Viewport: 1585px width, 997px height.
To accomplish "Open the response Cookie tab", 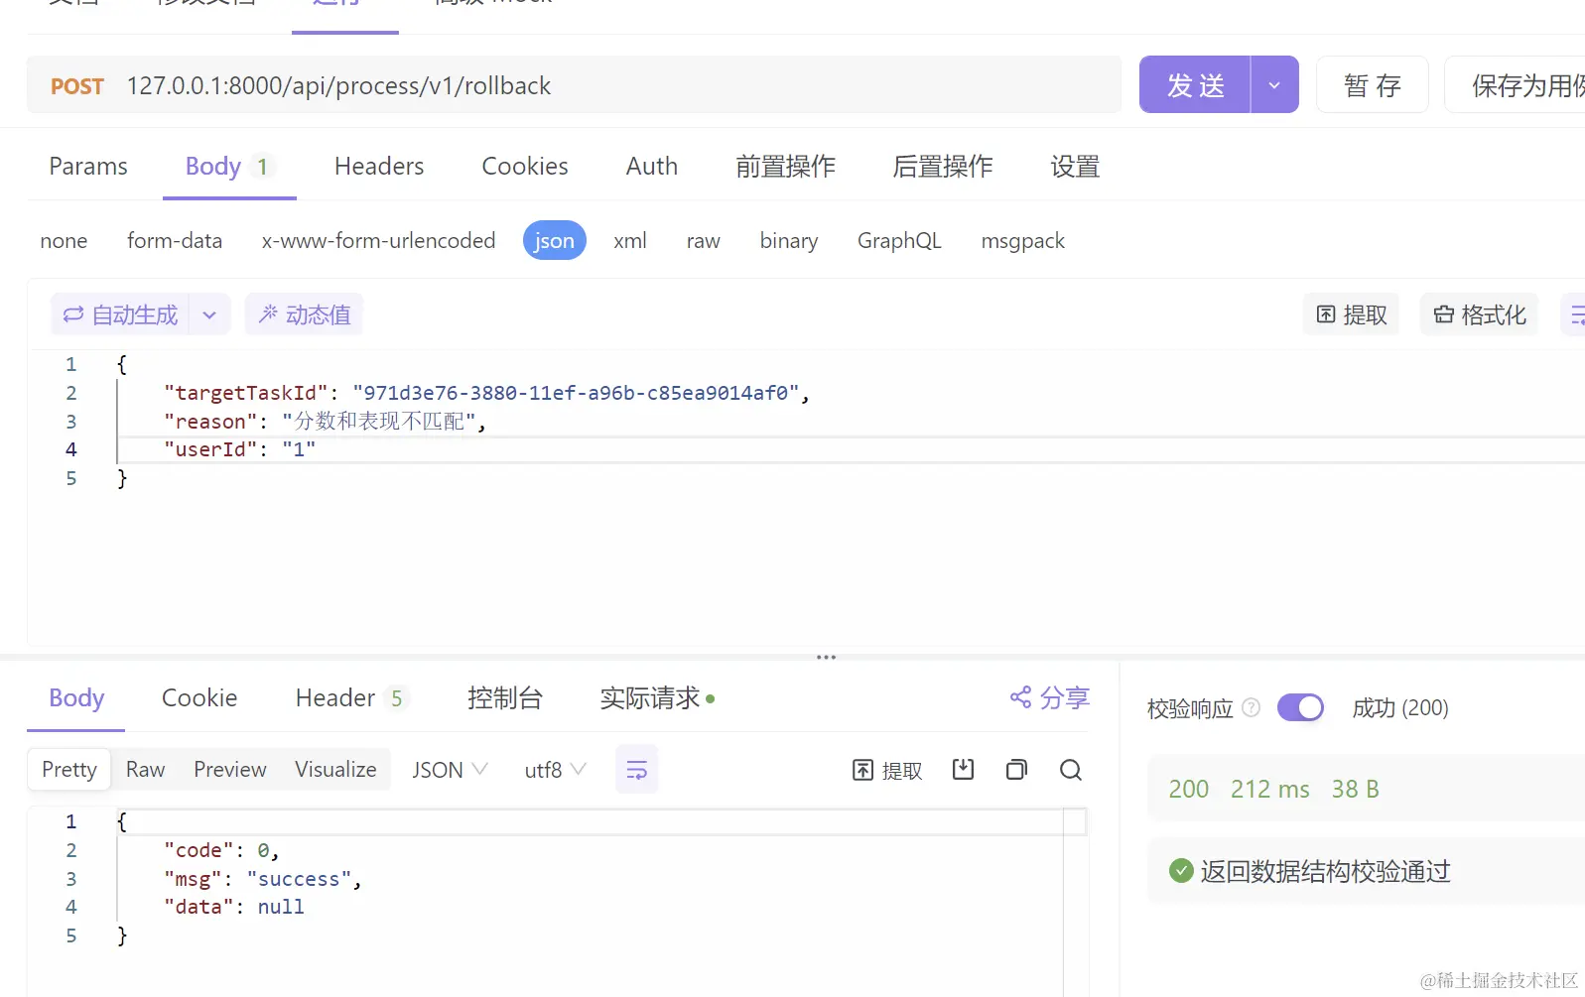I will tap(199, 698).
